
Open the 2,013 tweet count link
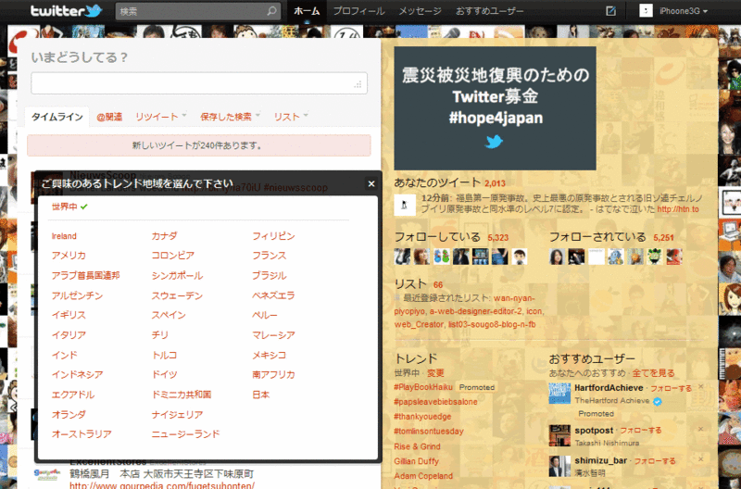(495, 183)
